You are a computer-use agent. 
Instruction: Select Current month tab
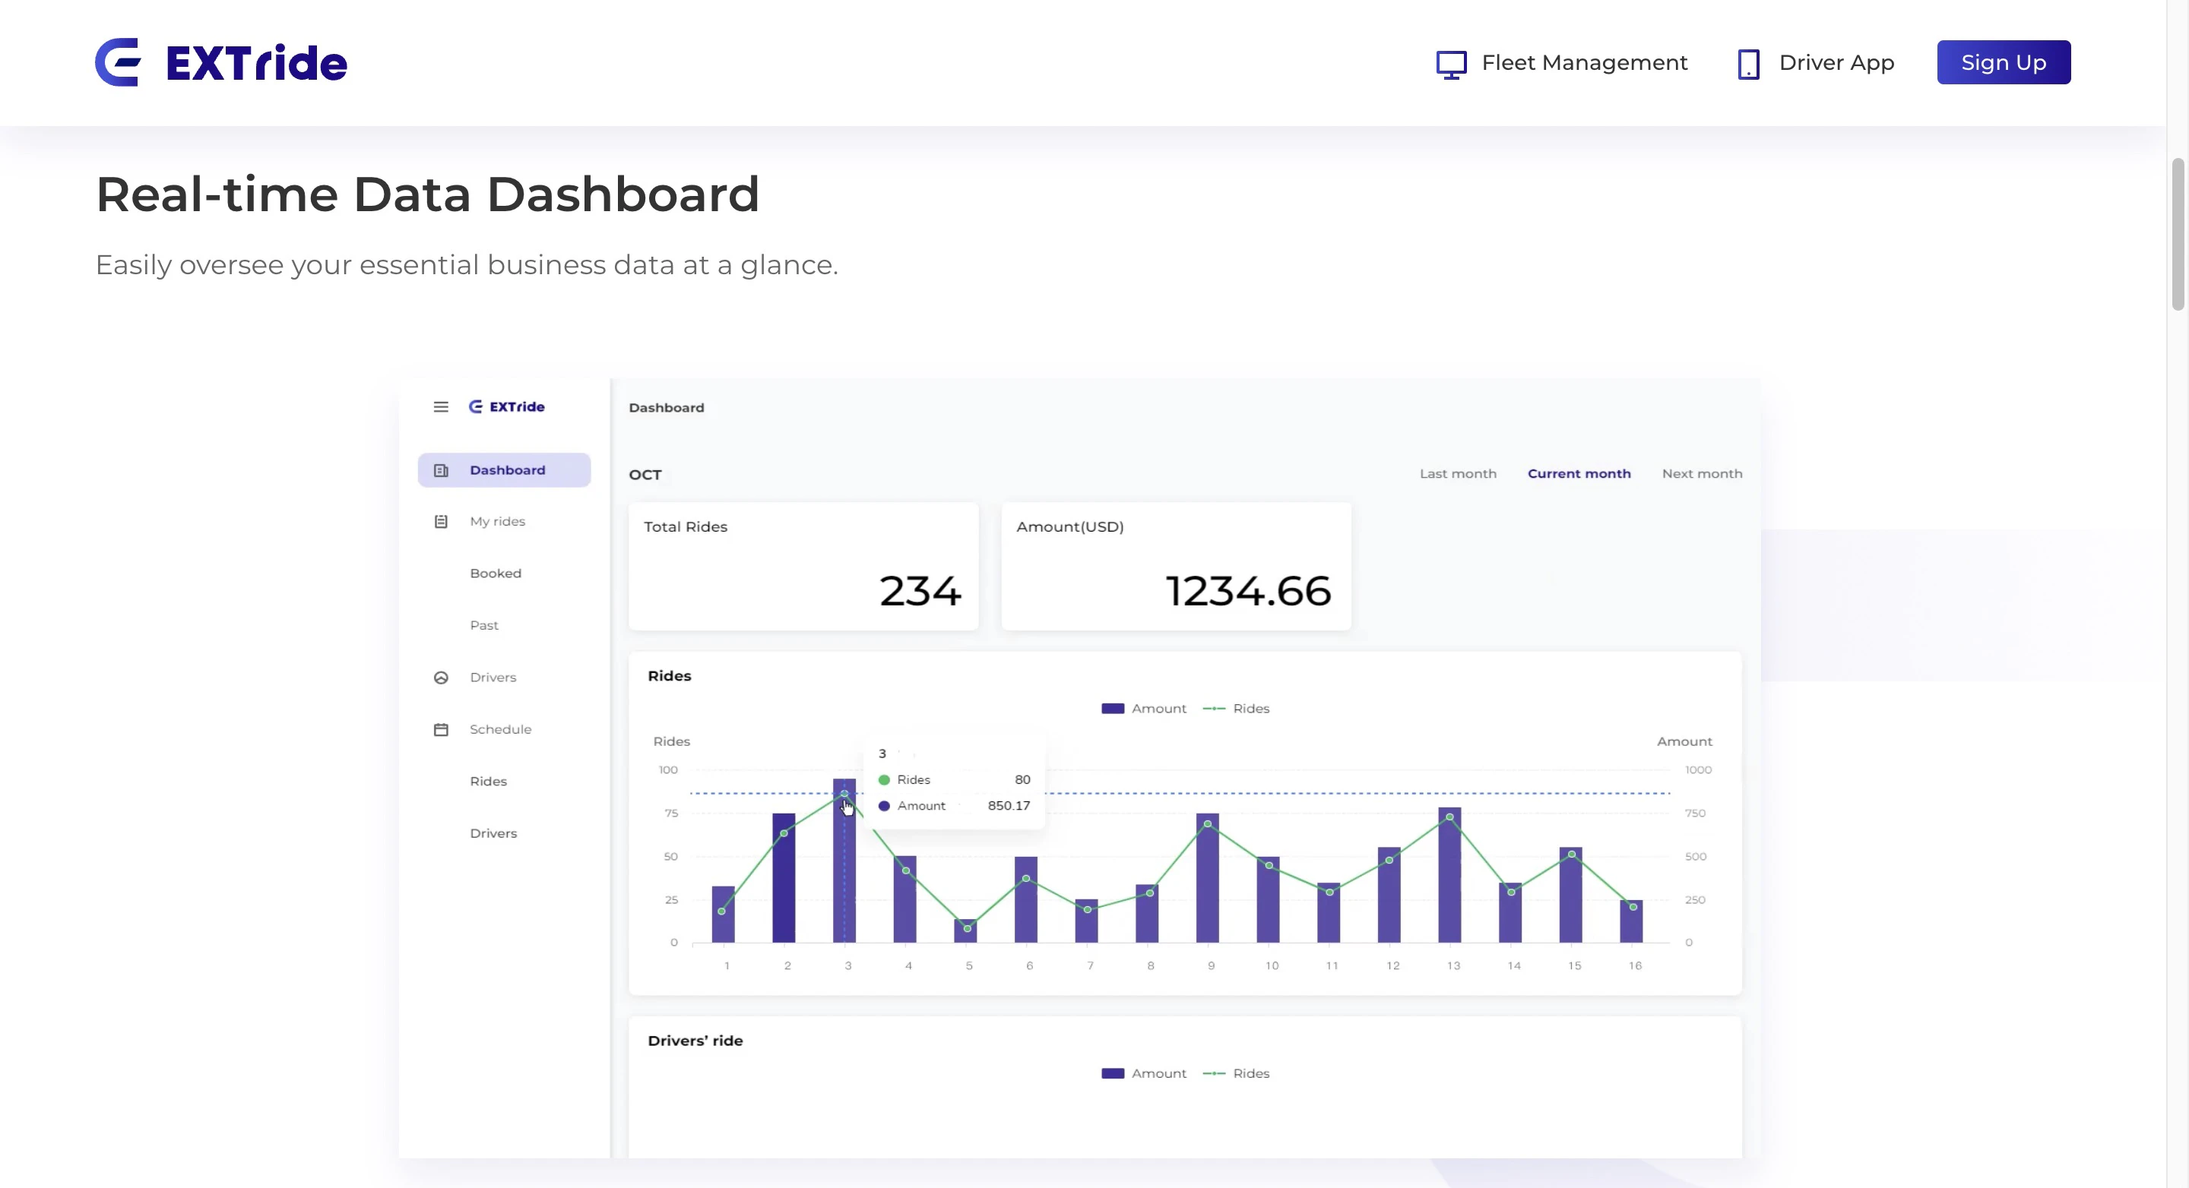pyautogui.click(x=1579, y=474)
